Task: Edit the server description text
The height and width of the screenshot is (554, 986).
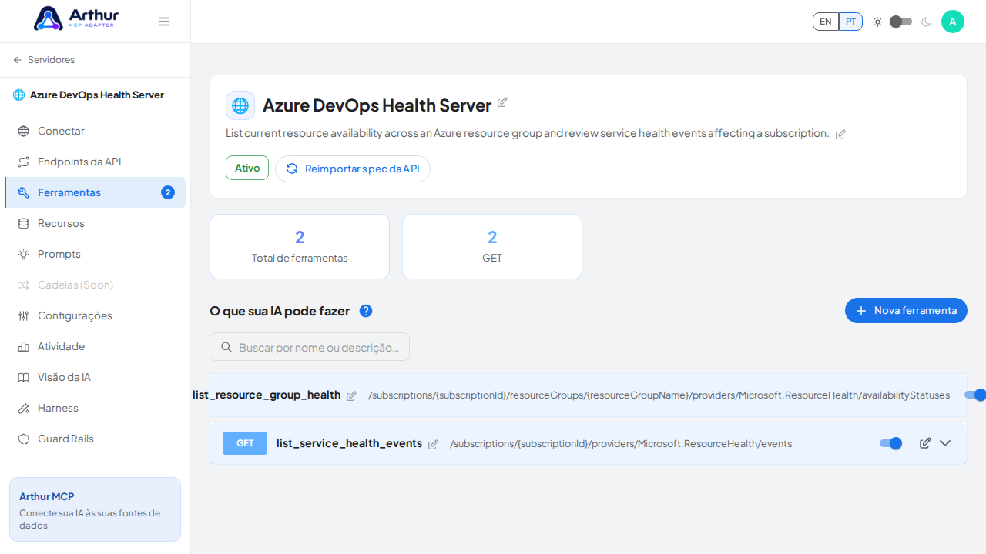Action: tap(840, 134)
